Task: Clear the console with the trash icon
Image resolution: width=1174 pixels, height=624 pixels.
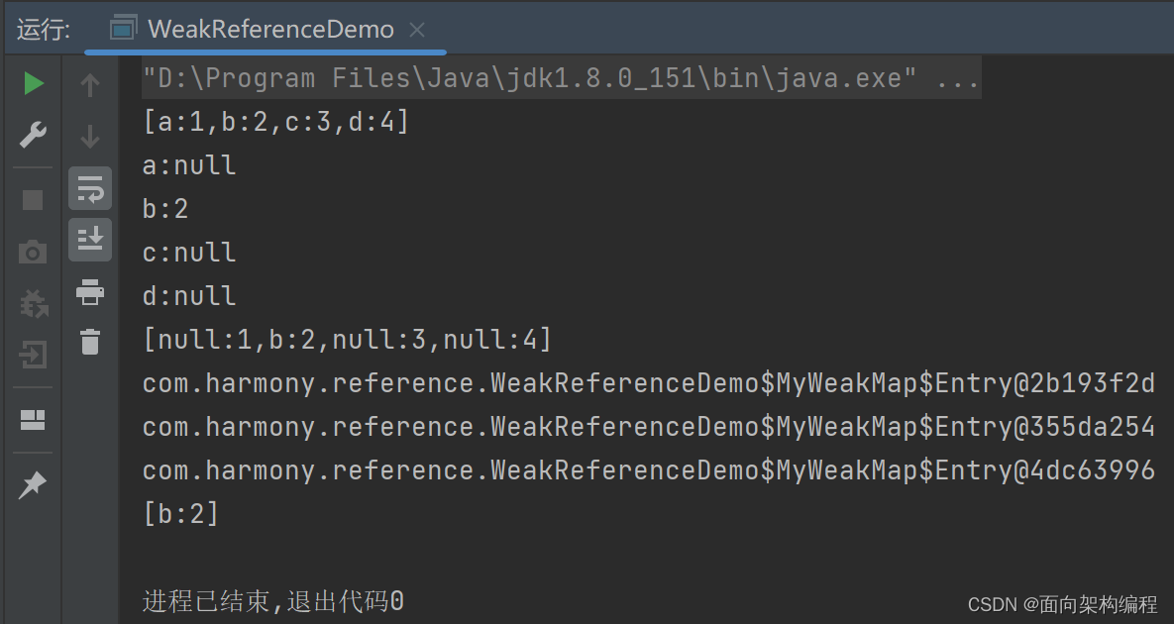Action: 90,342
